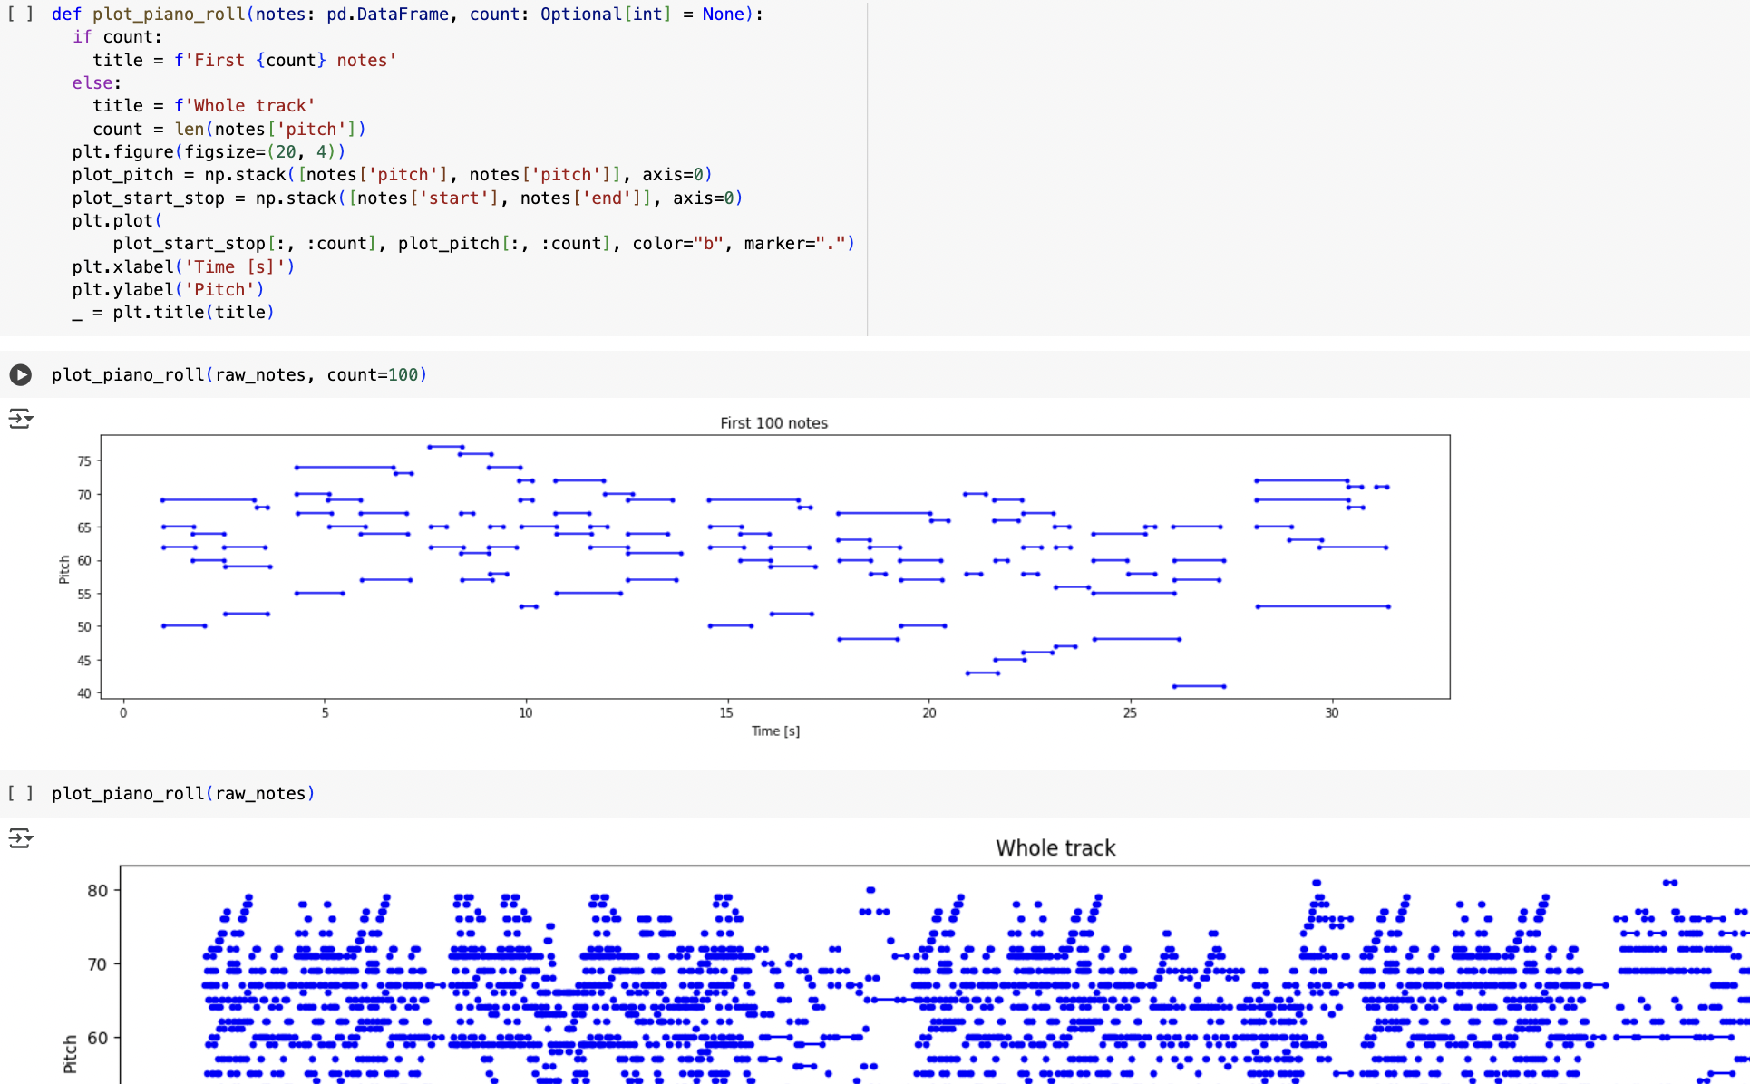Select the First 100 notes piano roll image
Screen dimensions: 1750x1084
pos(774,566)
